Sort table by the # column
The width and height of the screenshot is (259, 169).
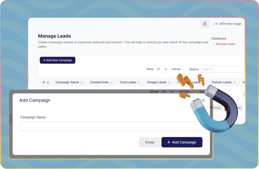point(46,82)
